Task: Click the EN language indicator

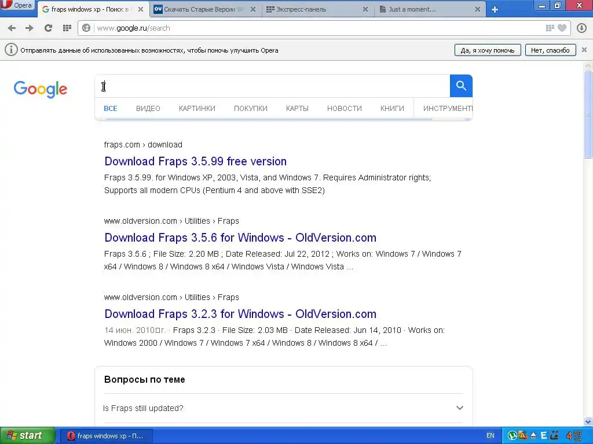Action: click(x=490, y=436)
